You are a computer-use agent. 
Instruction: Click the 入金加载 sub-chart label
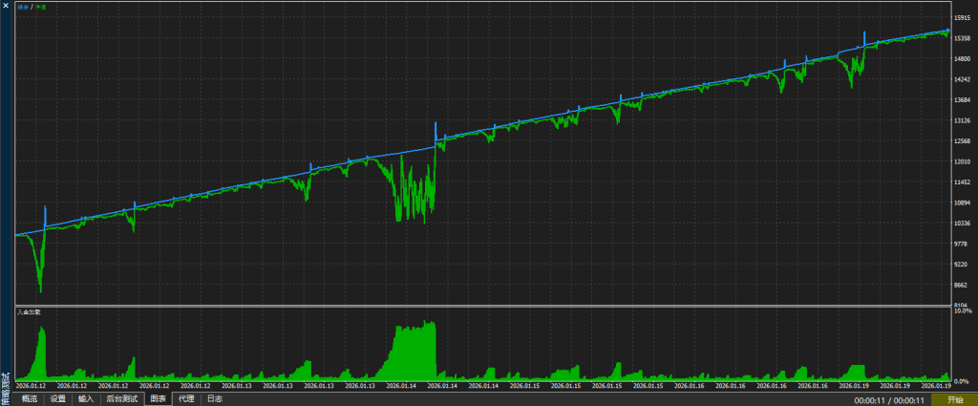29,312
